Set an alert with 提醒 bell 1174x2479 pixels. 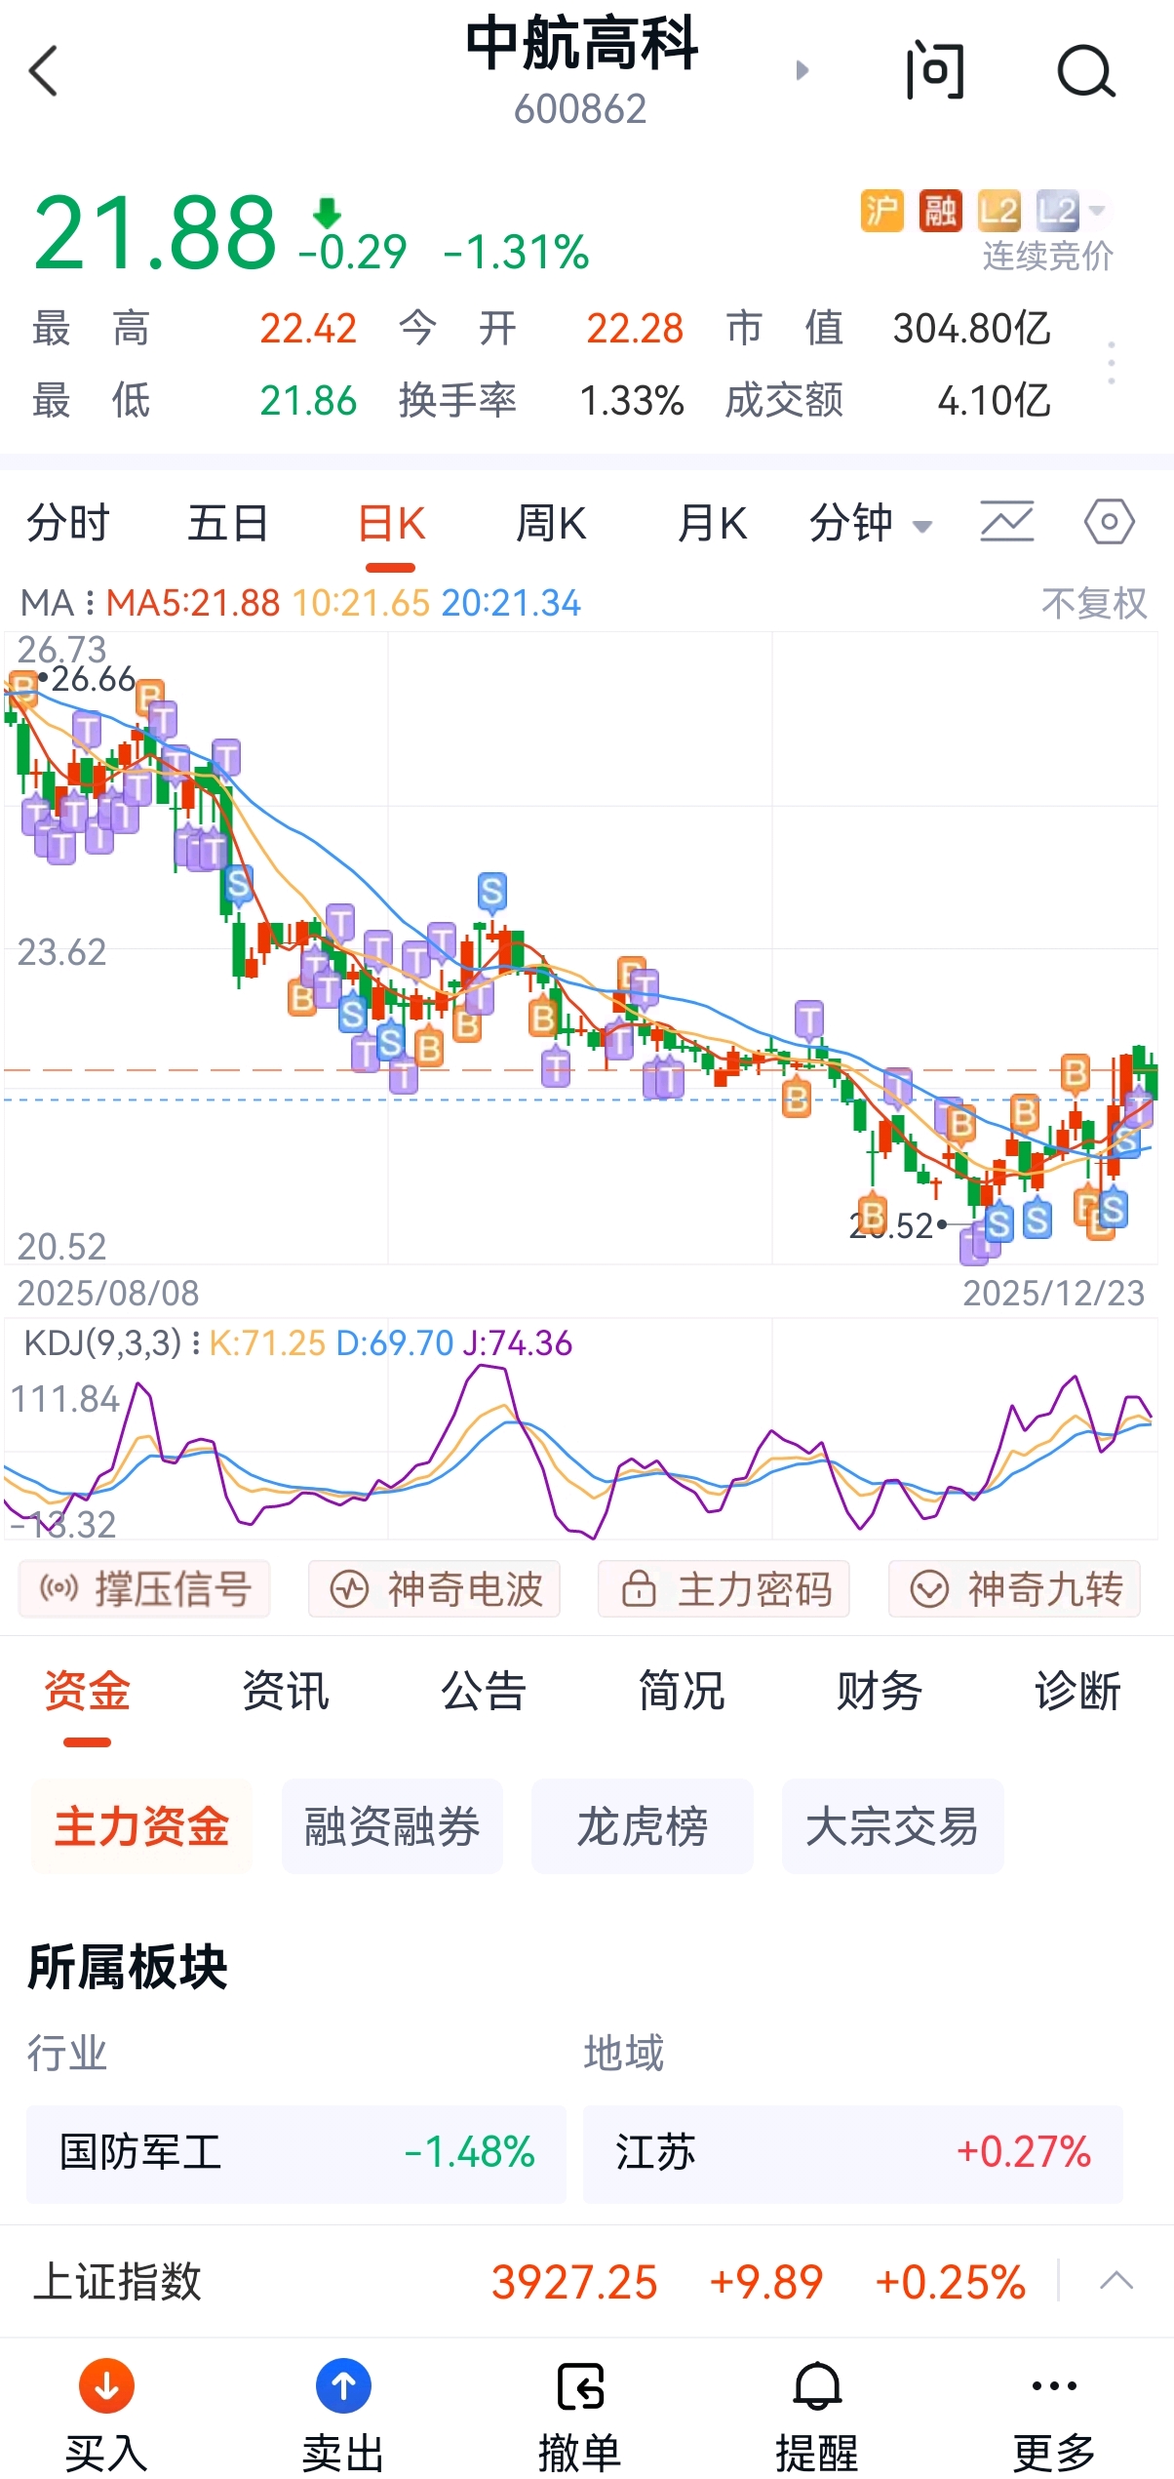pyautogui.click(x=817, y=2416)
